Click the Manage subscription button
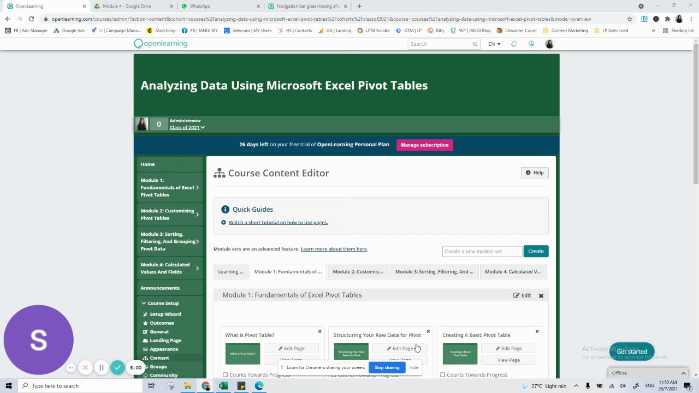699x393 pixels. pyautogui.click(x=424, y=145)
